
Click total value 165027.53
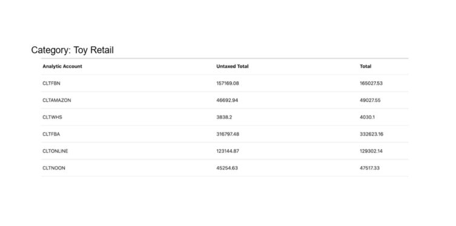tap(371, 83)
